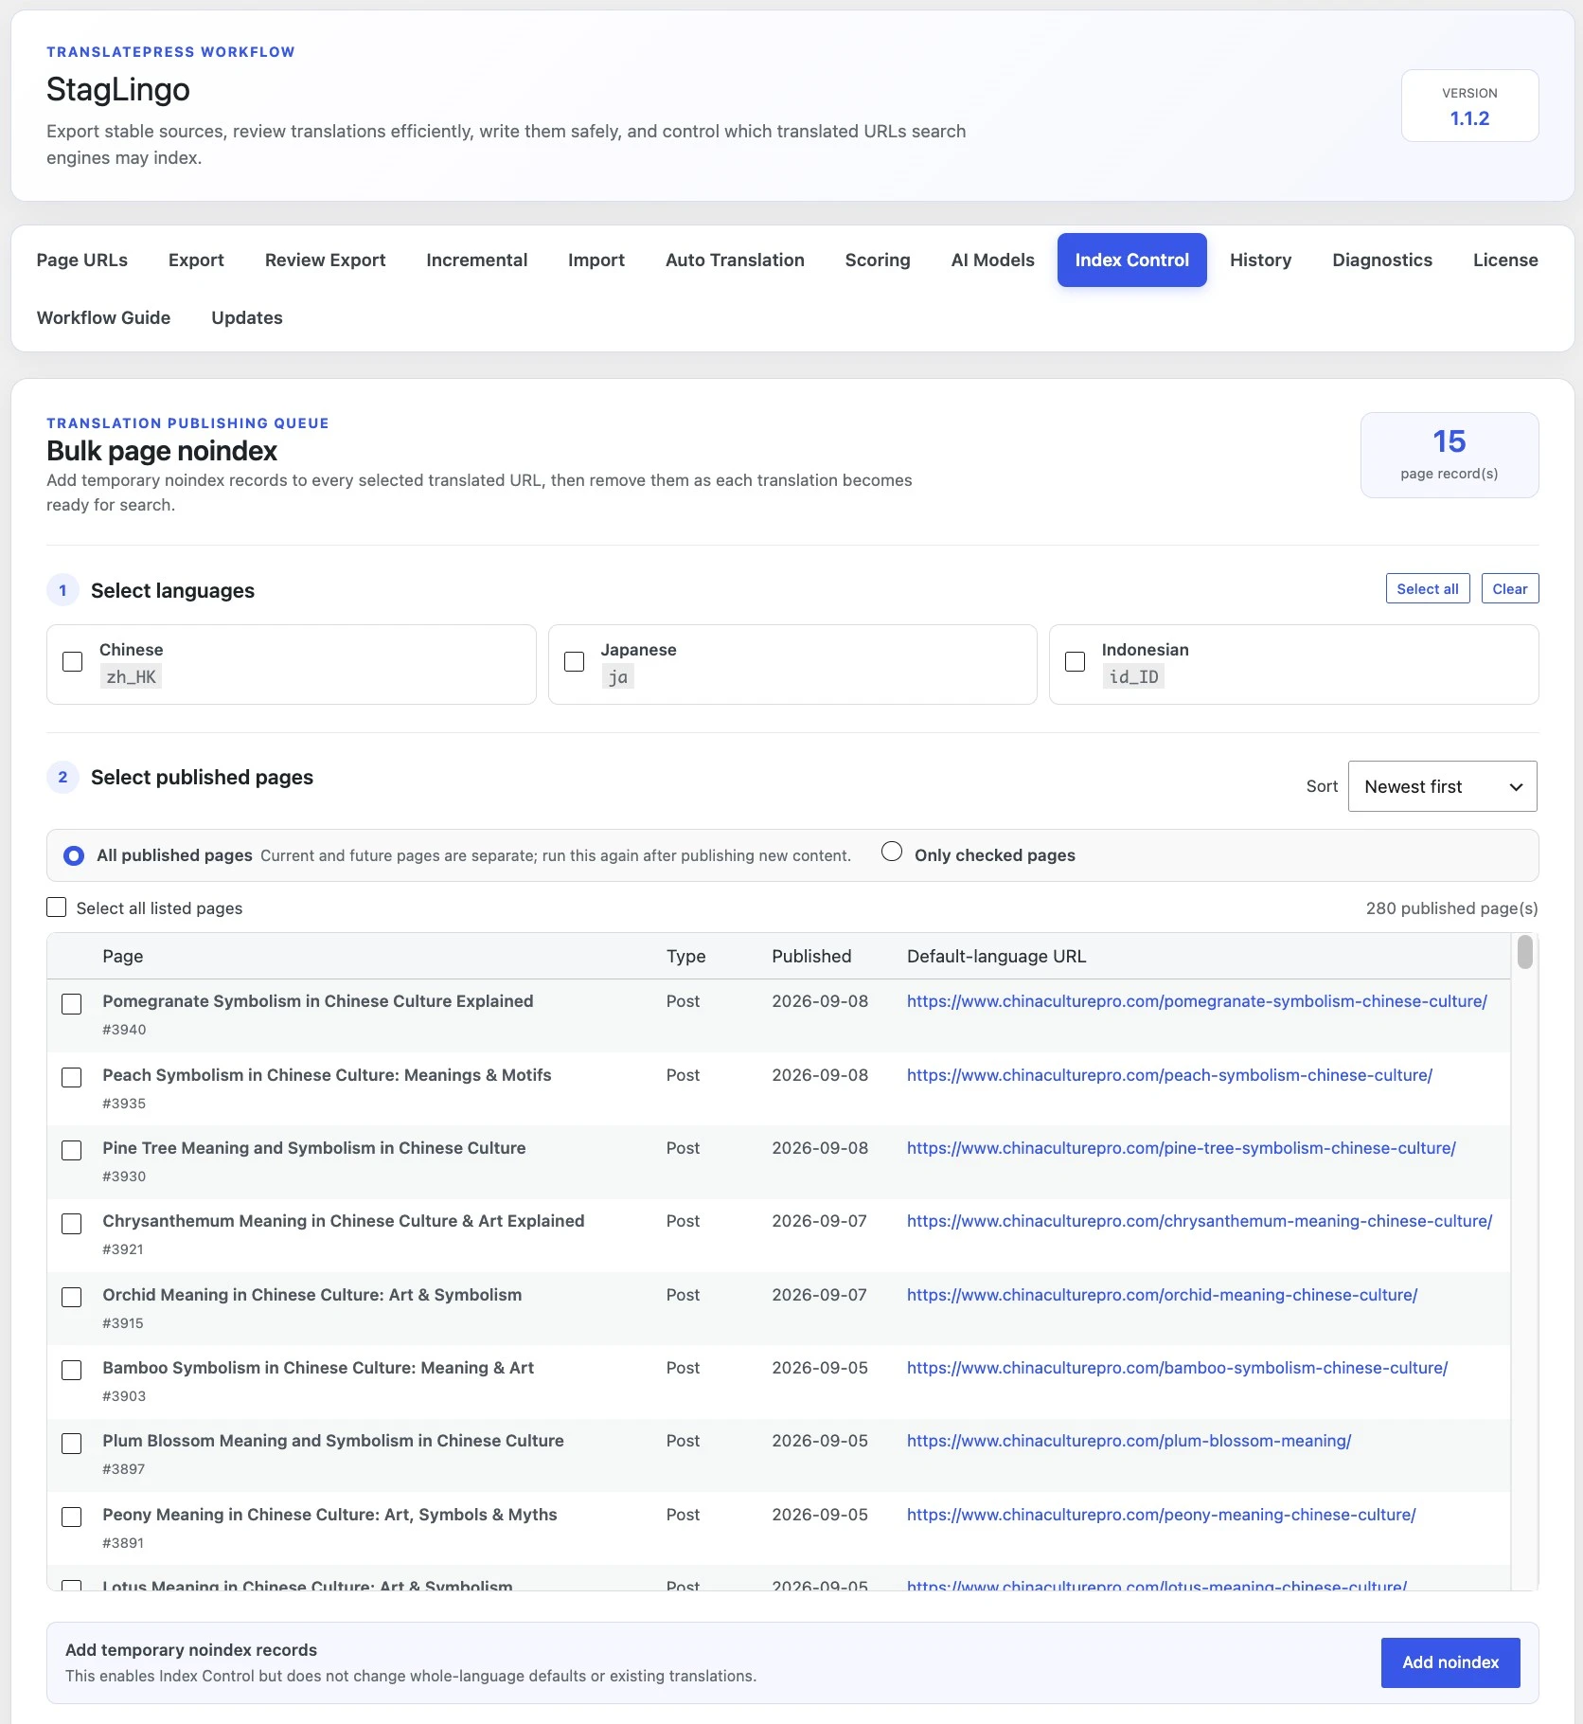Open the peach-symbolism URL link
Screen dimensions: 1583x1724
(1169, 1075)
